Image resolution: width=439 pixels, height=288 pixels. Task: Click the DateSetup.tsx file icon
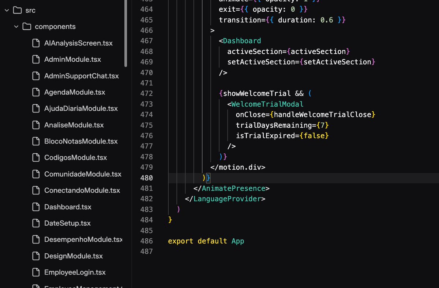click(x=36, y=223)
